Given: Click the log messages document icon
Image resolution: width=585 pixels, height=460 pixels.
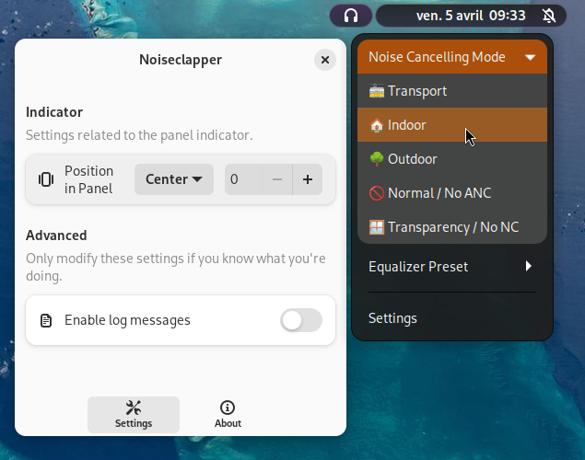Looking at the screenshot, I should 46,320.
